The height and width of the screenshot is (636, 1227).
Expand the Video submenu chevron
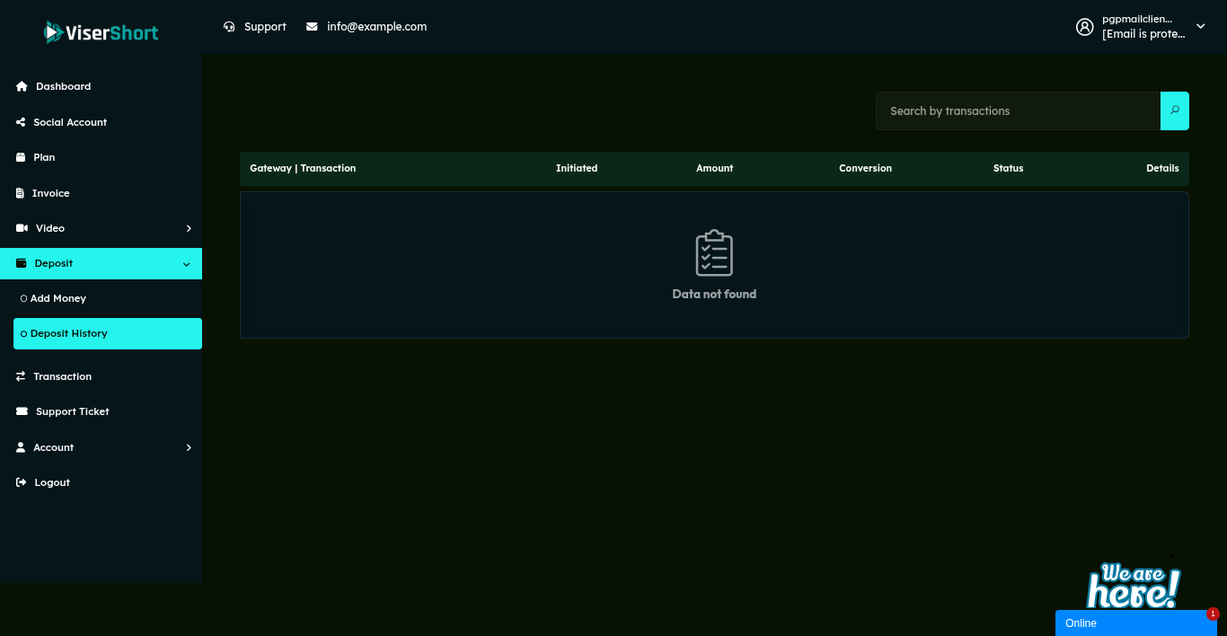(x=189, y=228)
